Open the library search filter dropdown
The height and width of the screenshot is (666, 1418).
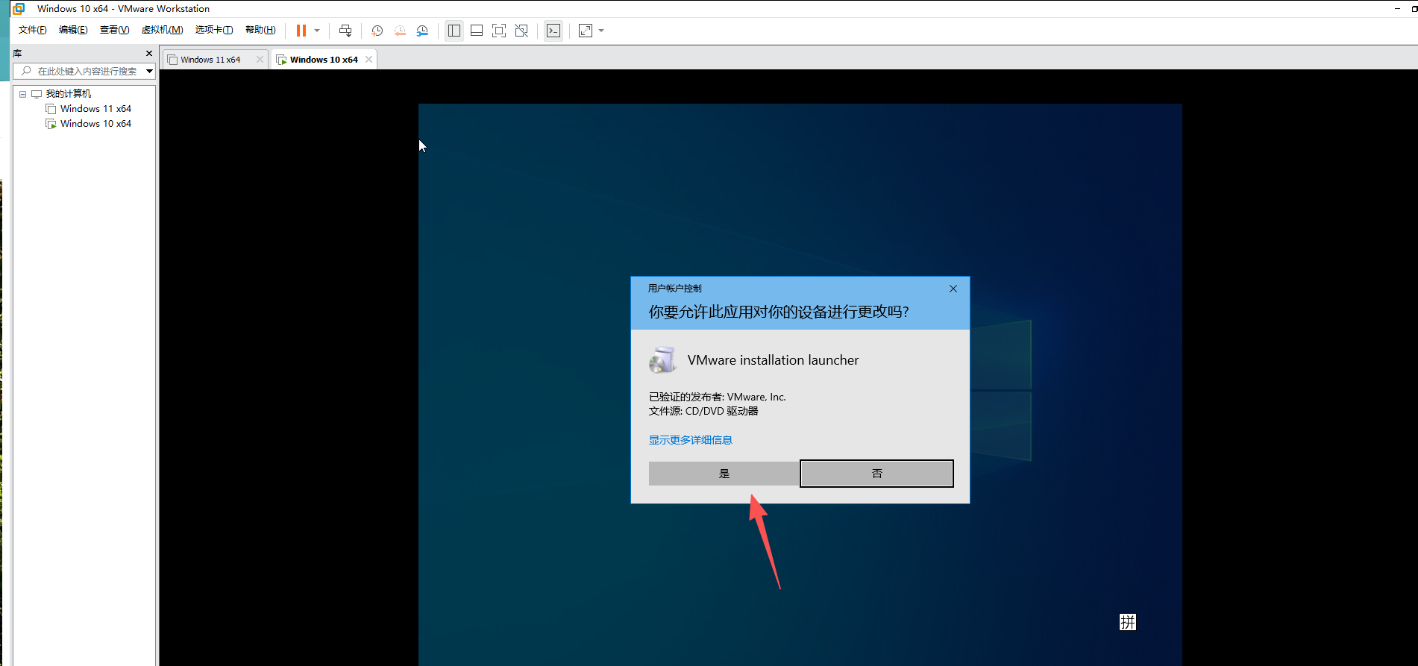click(149, 72)
